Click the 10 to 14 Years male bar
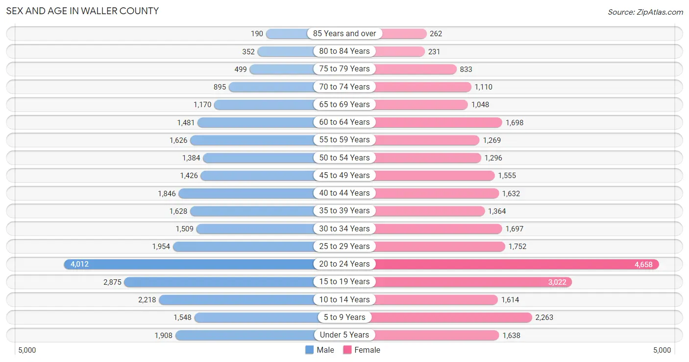 pyautogui.click(x=237, y=299)
